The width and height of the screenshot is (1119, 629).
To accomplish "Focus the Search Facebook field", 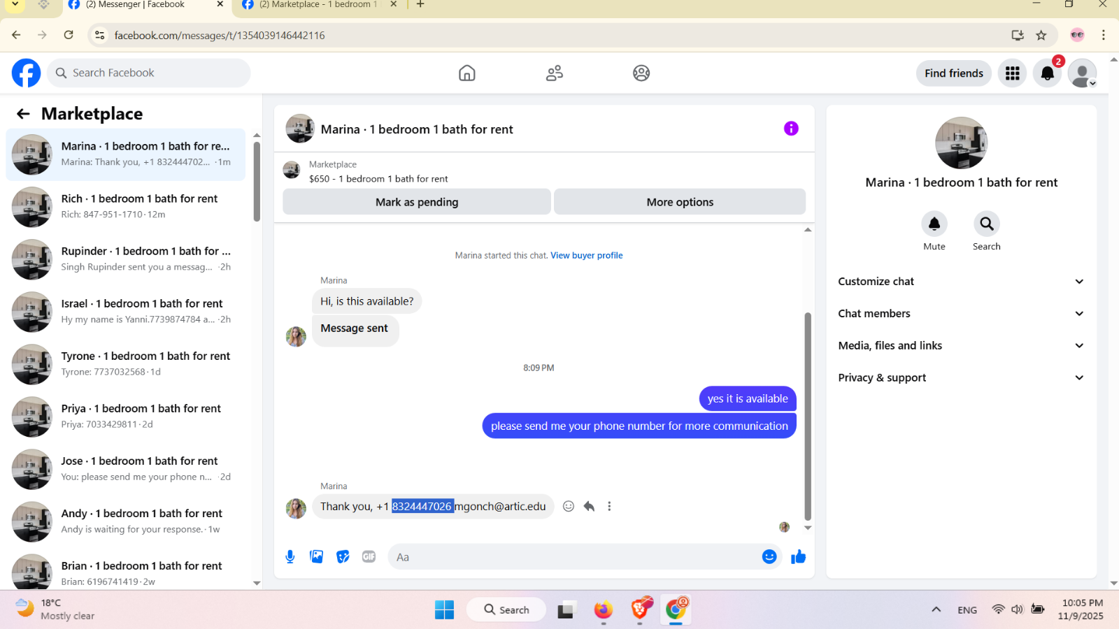I will pos(149,73).
